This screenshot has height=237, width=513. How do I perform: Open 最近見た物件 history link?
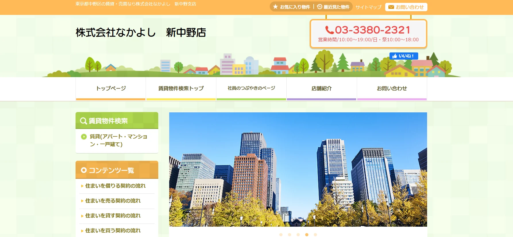pos(333,7)
